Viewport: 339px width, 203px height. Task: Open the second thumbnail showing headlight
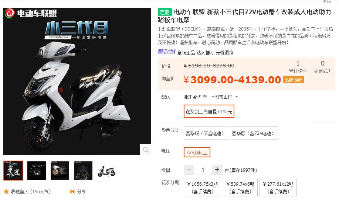37,171
